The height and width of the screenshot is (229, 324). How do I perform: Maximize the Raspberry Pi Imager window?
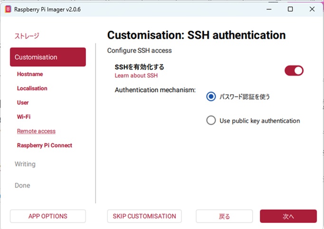point(290,10)
